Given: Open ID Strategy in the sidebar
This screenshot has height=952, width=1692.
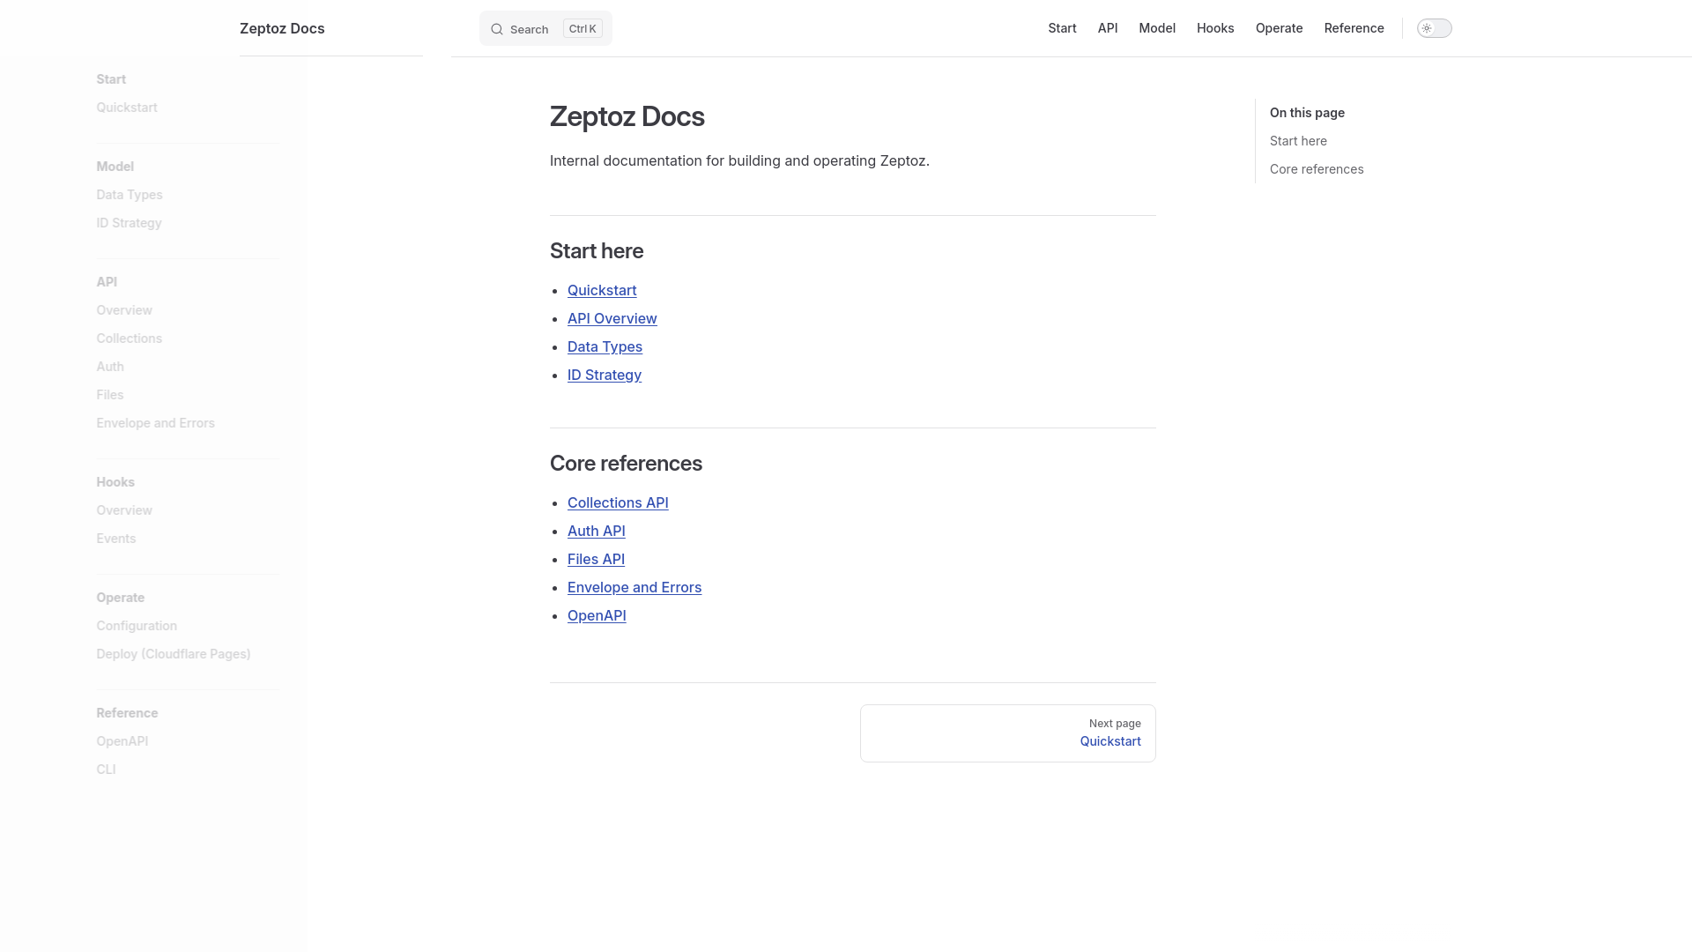Looking at the screenshot, I should tap(129, 223).
